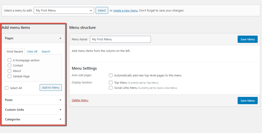The width and height of the screenshot is (262, 133).
Task: Click the top Save Menu button
Action: [x=248, y=39]
